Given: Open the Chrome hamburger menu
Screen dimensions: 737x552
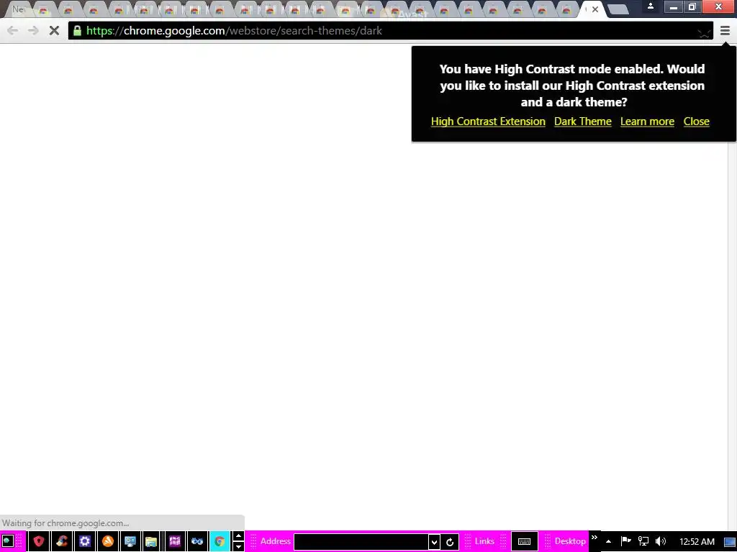Looking at the screenshot, I should pyautogui.click(x=725, y=31).
